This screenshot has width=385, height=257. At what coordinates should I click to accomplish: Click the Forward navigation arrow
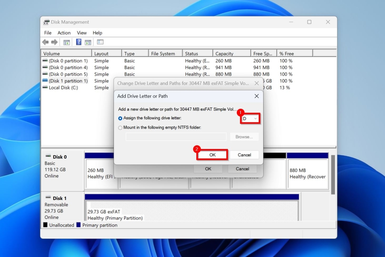[x=54, y=42]
